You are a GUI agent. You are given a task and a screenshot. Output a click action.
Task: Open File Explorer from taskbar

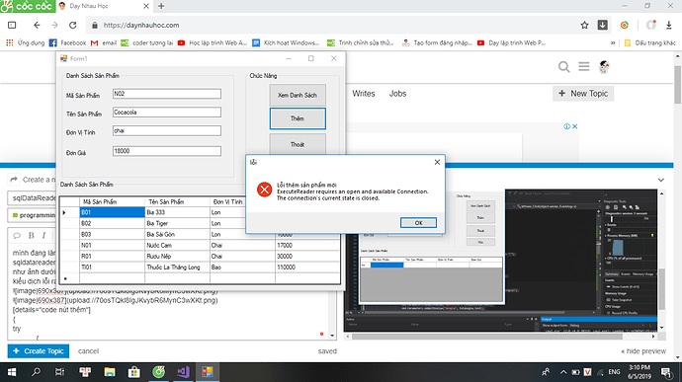pyautogui.click(x=109, y=372)
